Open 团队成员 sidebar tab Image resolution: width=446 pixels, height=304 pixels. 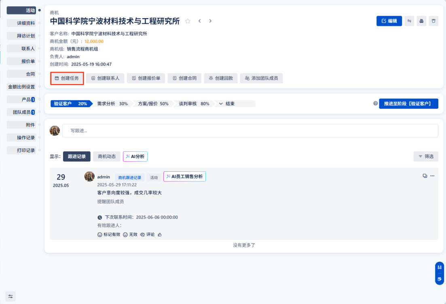click(x=21, y=112)
